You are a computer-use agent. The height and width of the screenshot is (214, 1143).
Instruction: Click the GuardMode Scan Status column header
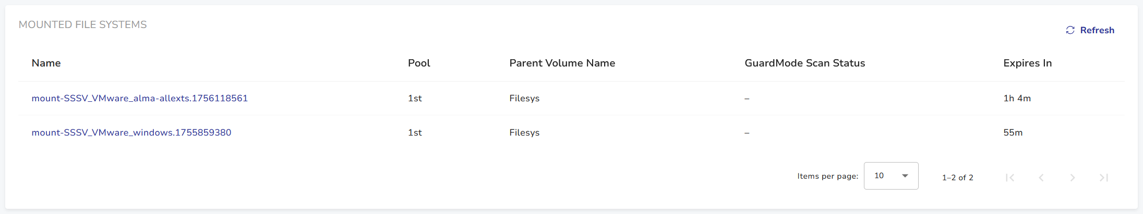804,63
